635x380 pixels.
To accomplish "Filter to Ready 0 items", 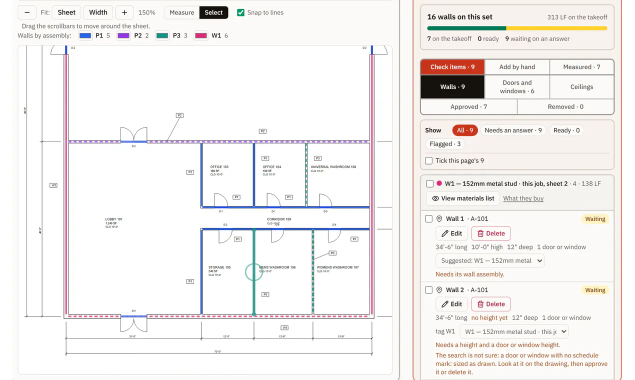I will pyautogui.click(x=566, y=130).
